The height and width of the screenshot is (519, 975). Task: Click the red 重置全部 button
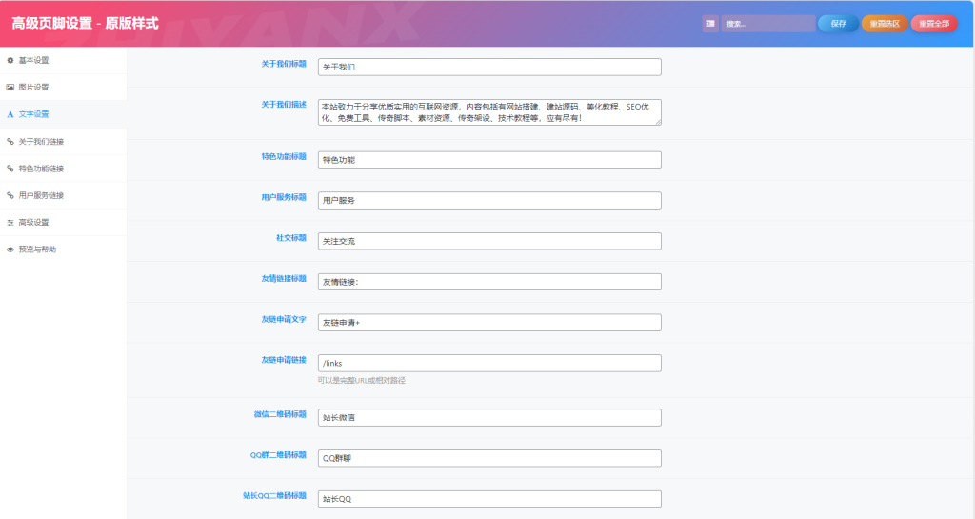click(934, 24)
